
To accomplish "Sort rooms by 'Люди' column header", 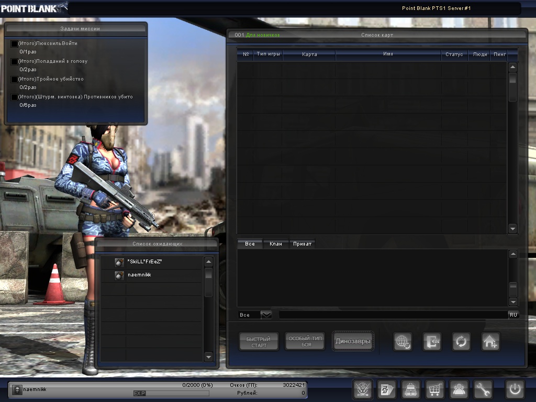I will (480, 54).
